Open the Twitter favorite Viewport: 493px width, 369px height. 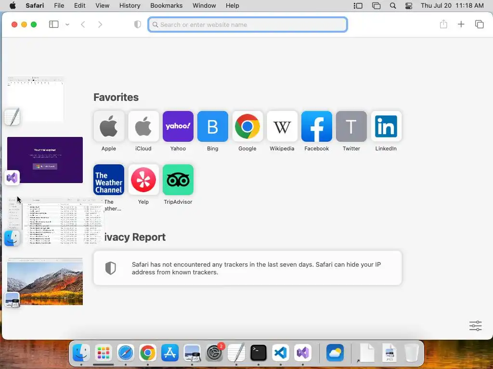pos(351,126)
